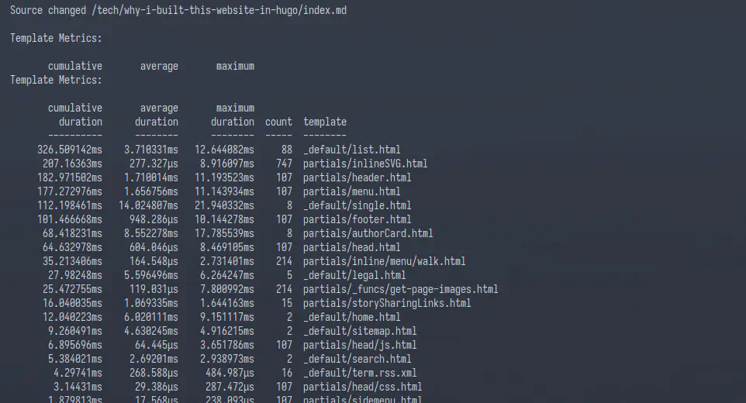Click average duration value 6.020111ms
Screen dimensions: 746x403
(151, 317)
